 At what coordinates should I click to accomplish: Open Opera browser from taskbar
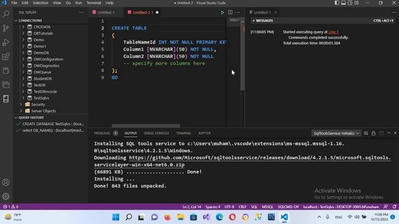[x=233, y=217]
